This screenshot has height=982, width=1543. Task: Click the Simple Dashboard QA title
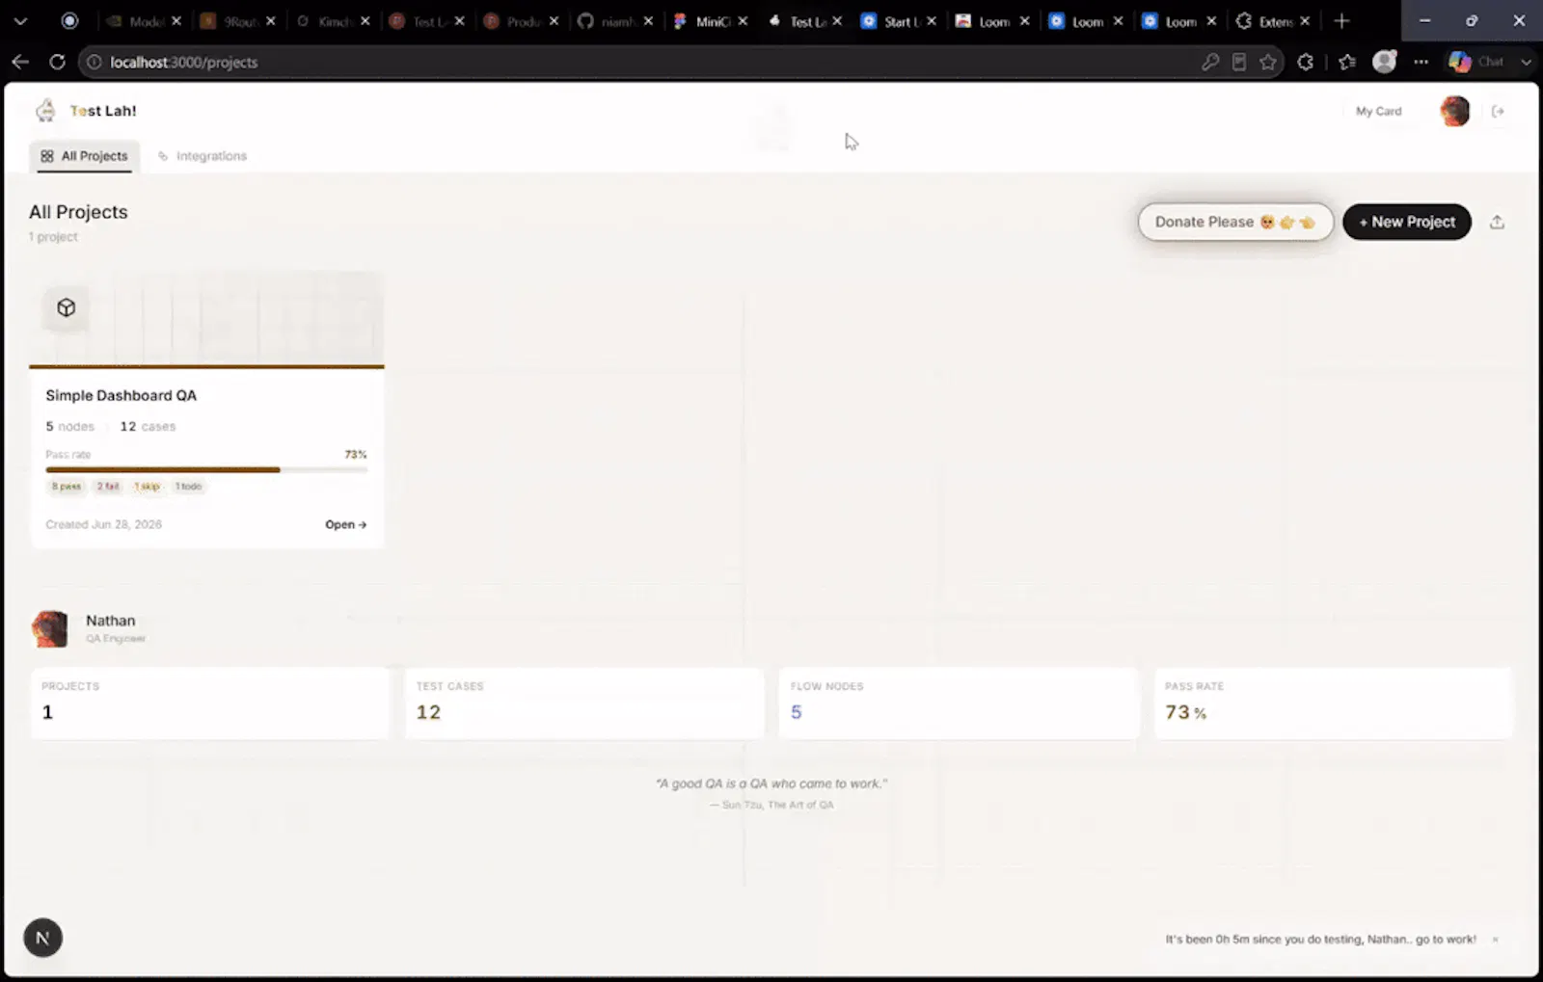coord(121,395)
